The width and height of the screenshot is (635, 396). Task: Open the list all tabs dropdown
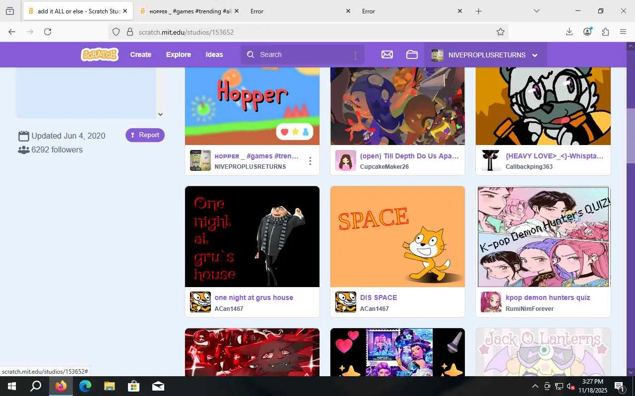[x=536, y=11]
